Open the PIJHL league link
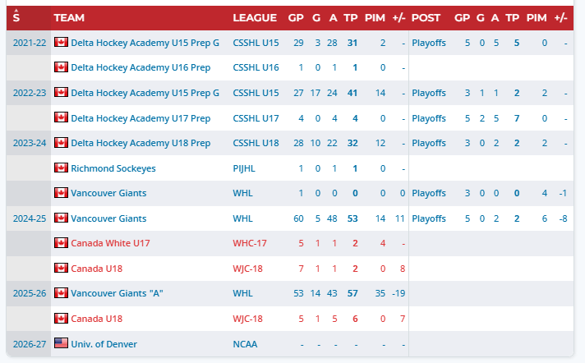The height and width of the screenshot is (363, 585). coord(244,168)
